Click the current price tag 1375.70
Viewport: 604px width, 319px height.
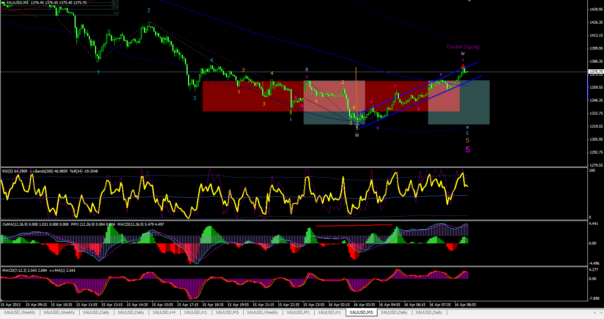pyautogui.click(x=596, y=72)
